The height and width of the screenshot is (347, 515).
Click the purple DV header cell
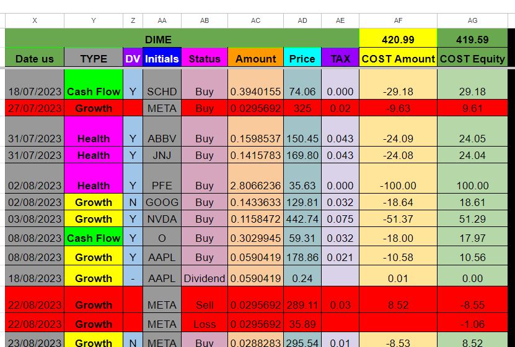(133, 57)
